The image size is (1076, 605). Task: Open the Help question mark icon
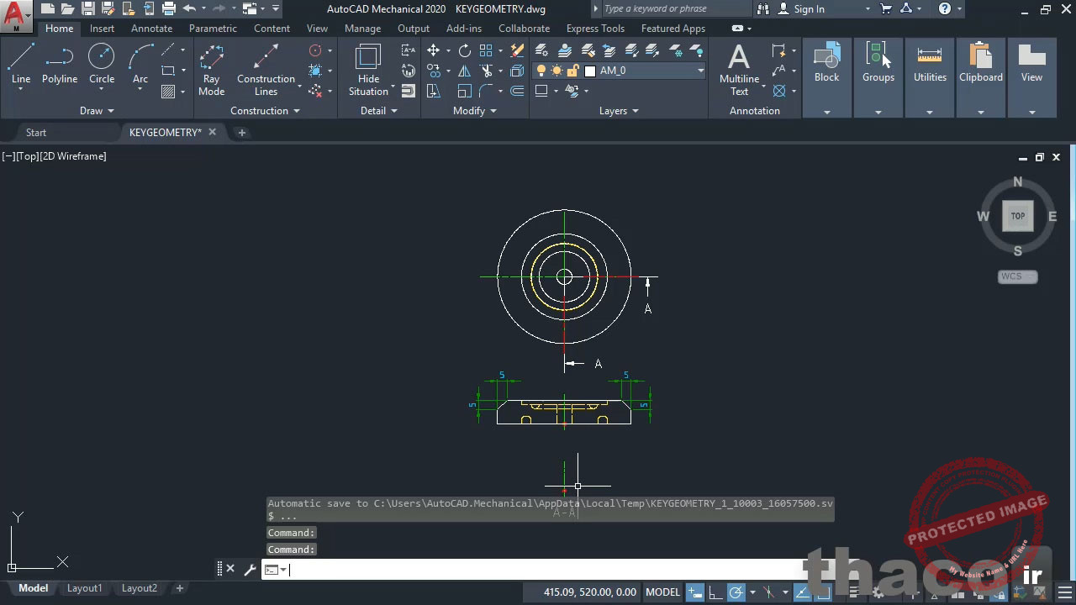tap(945, 9)
